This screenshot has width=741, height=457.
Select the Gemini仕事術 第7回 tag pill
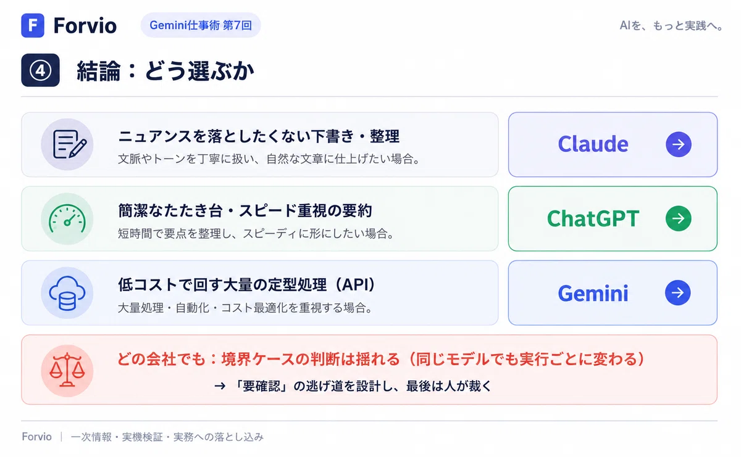coord(201,25)
